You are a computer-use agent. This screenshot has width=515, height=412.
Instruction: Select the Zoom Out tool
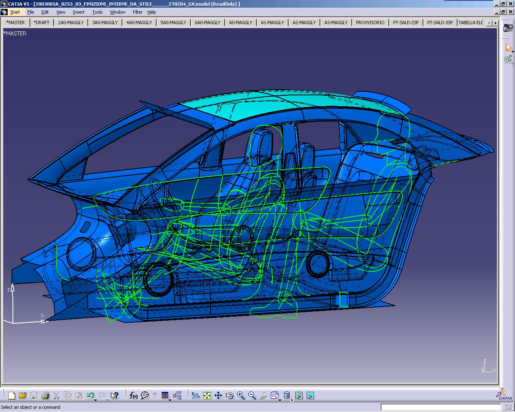coord(251,396)
